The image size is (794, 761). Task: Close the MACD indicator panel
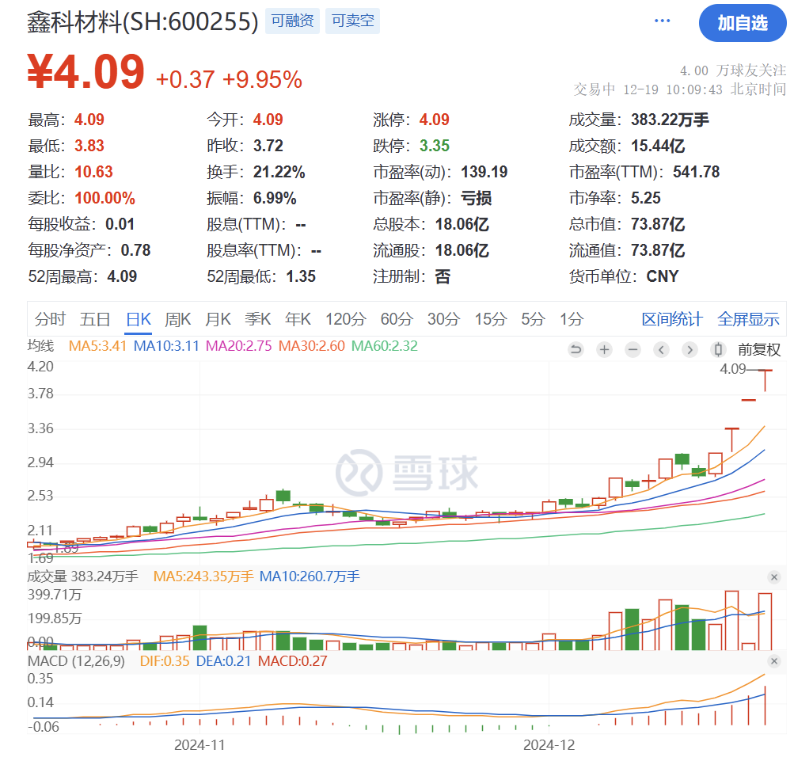(774, 661)
